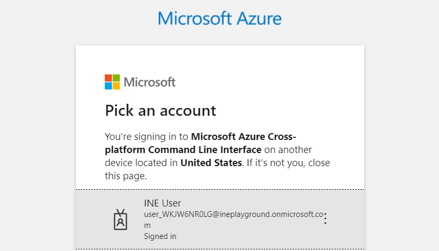Click the "You're signing in to" text
The image size is (439, 251).
pos(147,137)
